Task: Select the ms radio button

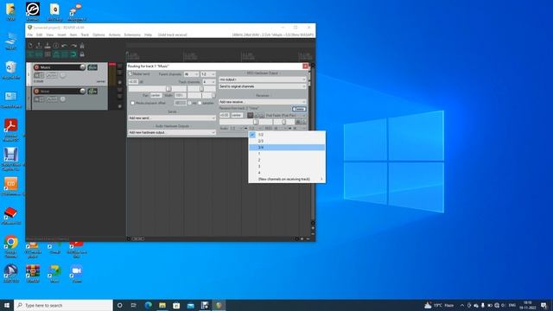Action: point(190,103)
